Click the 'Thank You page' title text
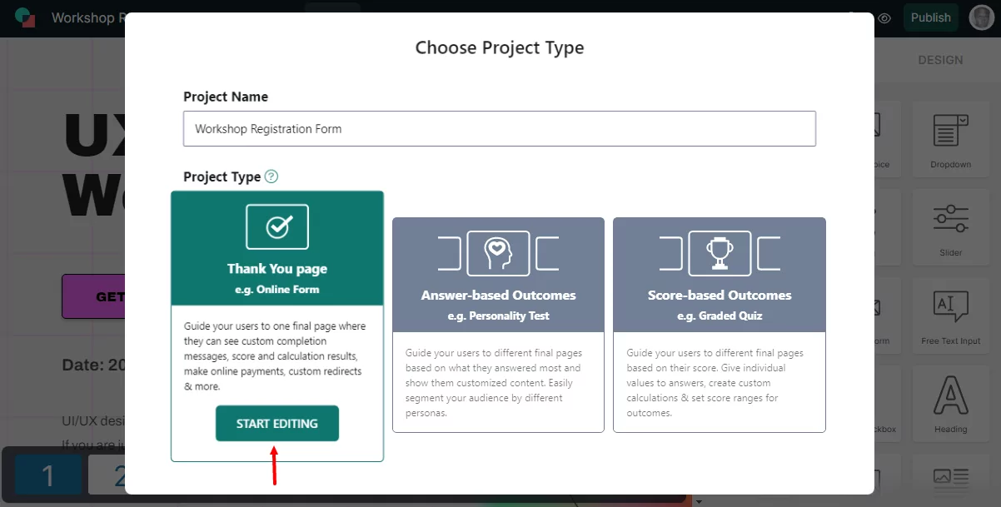1001x507 pixels. point(277,269)
